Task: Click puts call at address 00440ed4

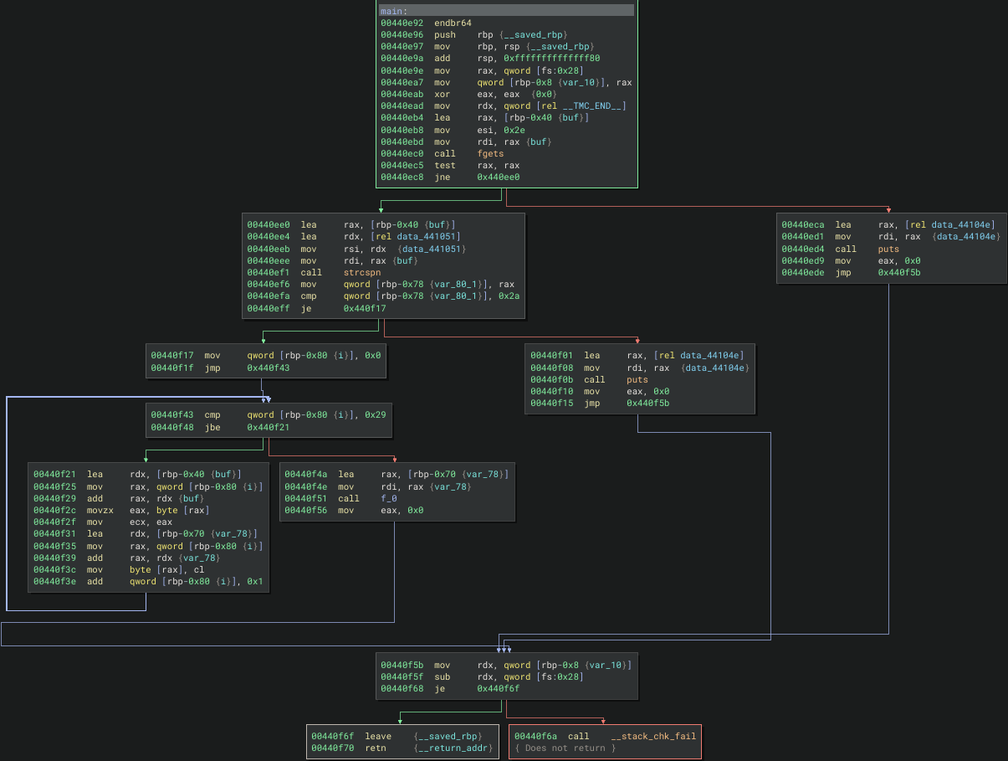Action: click(890, 249)
